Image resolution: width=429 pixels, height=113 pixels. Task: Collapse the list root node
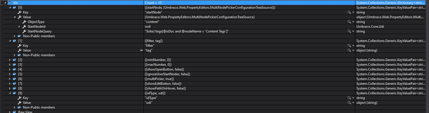5,3
